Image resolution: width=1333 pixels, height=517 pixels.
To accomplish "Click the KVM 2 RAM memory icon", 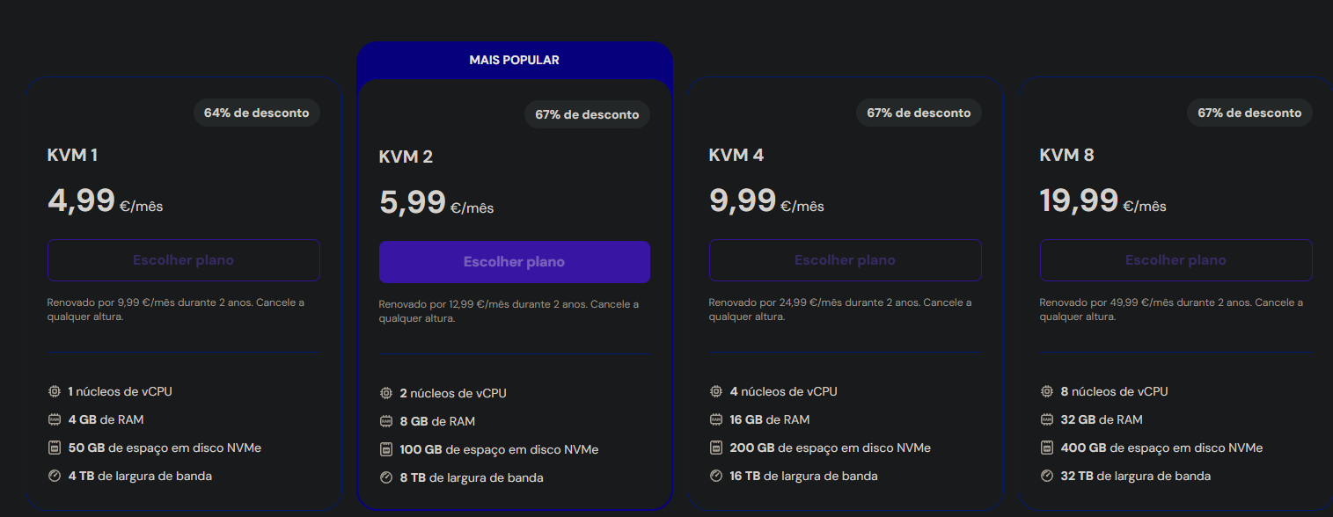I will pos(385,421).
